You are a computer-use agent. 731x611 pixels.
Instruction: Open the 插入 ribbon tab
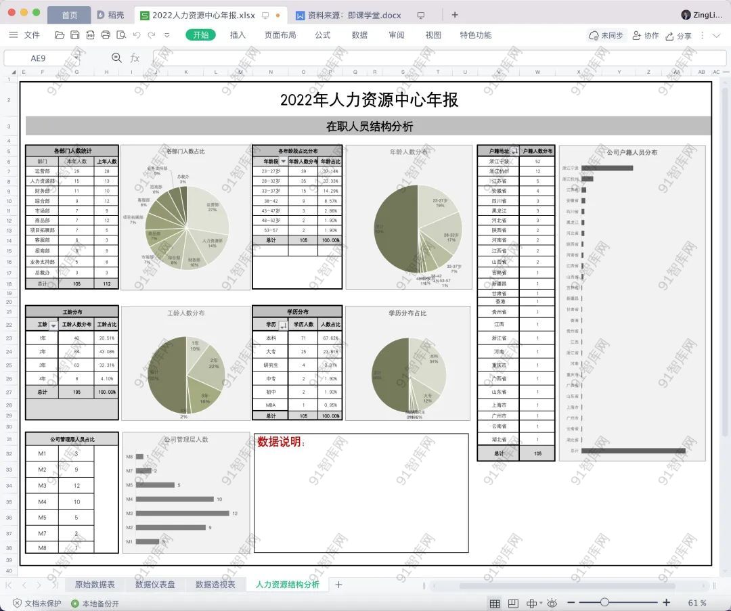pyautogui.click(x=238, y=35)
